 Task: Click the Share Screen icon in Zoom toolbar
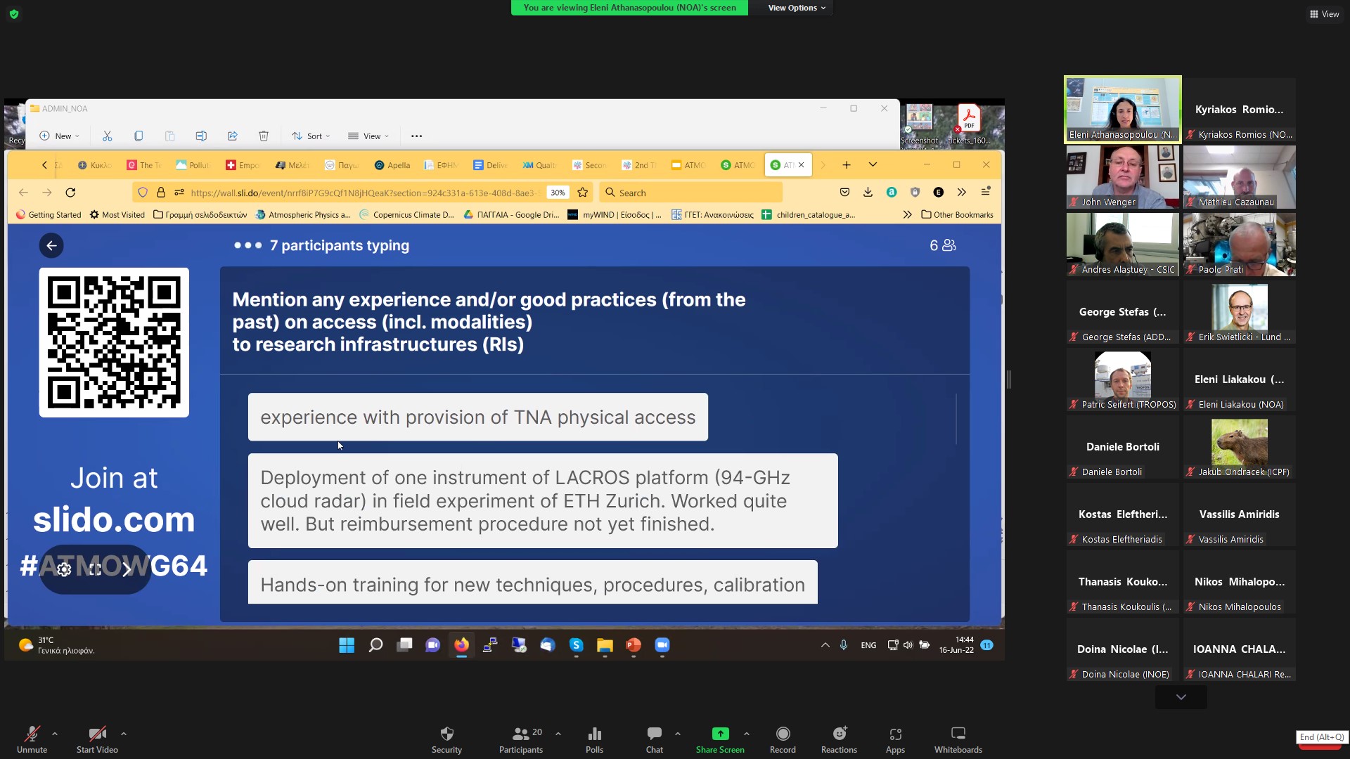(719, 733)
